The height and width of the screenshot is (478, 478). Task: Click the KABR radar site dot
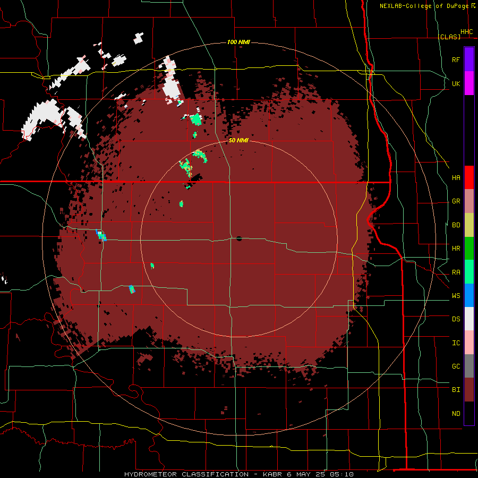tap(239, 238)
